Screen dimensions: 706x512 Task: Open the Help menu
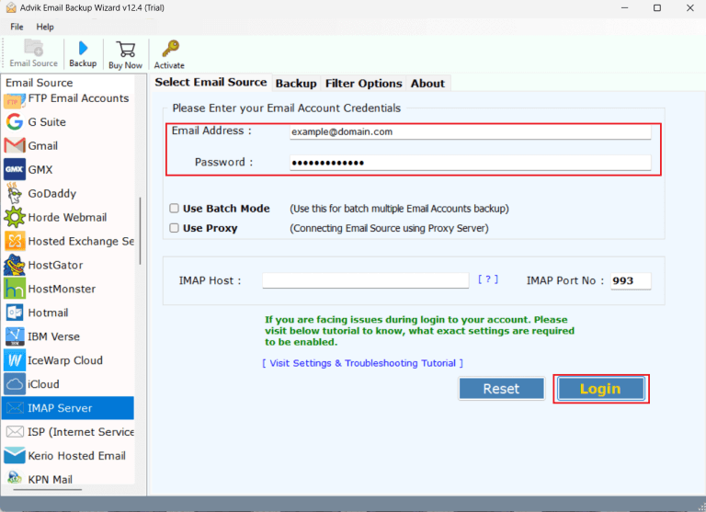(45, 27)
